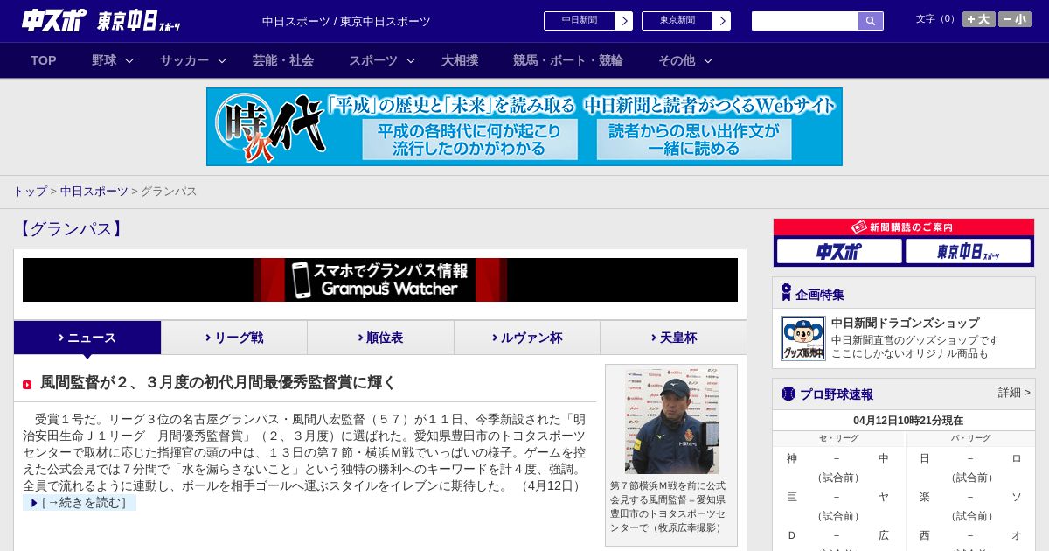Click the 新聞購読のご案内 header

[x=904, y=227]
